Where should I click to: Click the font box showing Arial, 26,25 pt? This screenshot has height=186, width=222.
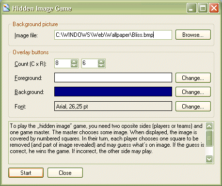[113, 106]
